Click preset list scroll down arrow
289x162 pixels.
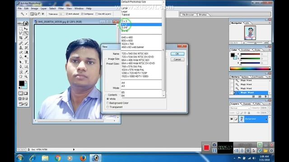tap(163, 96)
